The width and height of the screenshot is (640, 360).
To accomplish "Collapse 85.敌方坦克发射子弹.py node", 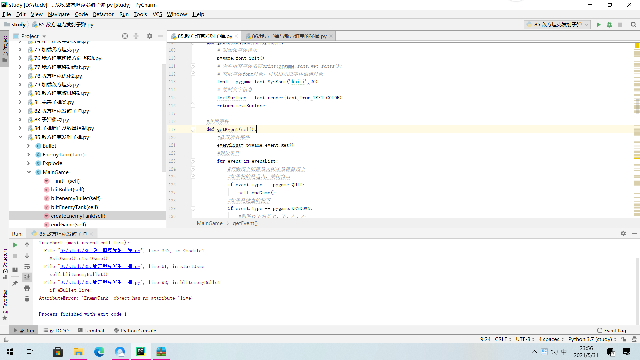I will coord(20,137).
